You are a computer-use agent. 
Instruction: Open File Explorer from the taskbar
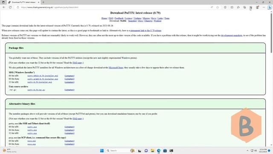click(152, 151)
